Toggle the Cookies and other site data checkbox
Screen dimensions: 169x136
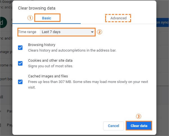(x=20, y=63)
